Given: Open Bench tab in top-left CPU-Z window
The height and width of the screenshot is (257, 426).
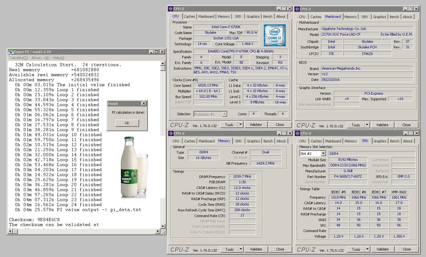Looking at the screenshot, I should coord(268,17).
